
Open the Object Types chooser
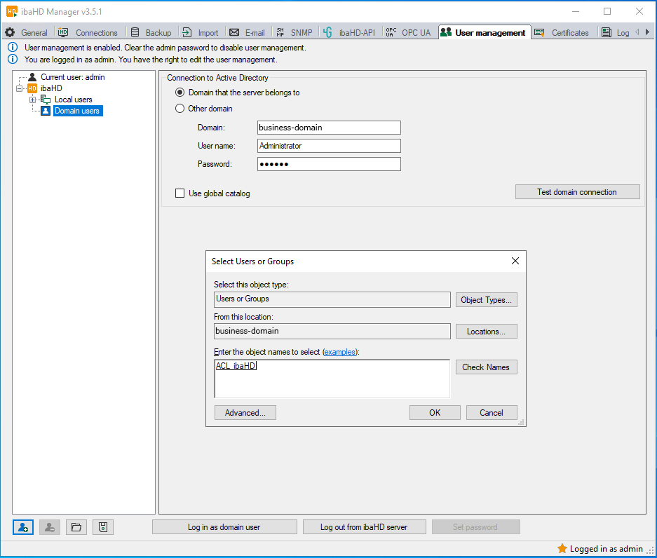click(x=486, y=300)
